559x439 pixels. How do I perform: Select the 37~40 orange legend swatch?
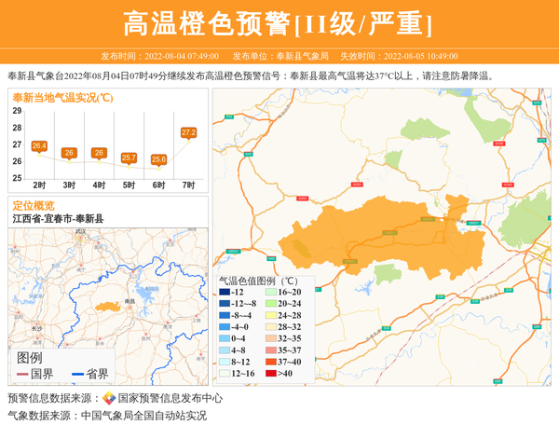(271, 362)
